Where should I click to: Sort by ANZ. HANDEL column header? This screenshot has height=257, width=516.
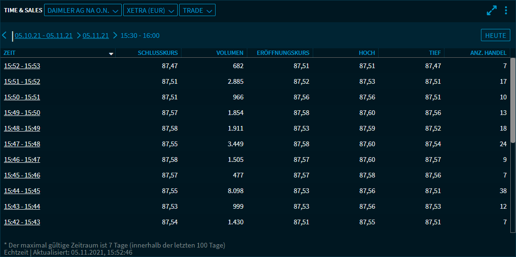click(x=488, y=53)
